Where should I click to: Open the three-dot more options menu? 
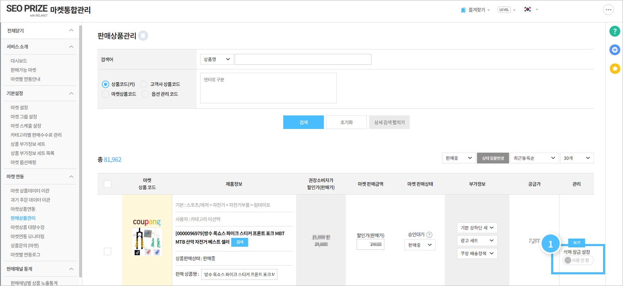tap(608, 10)
